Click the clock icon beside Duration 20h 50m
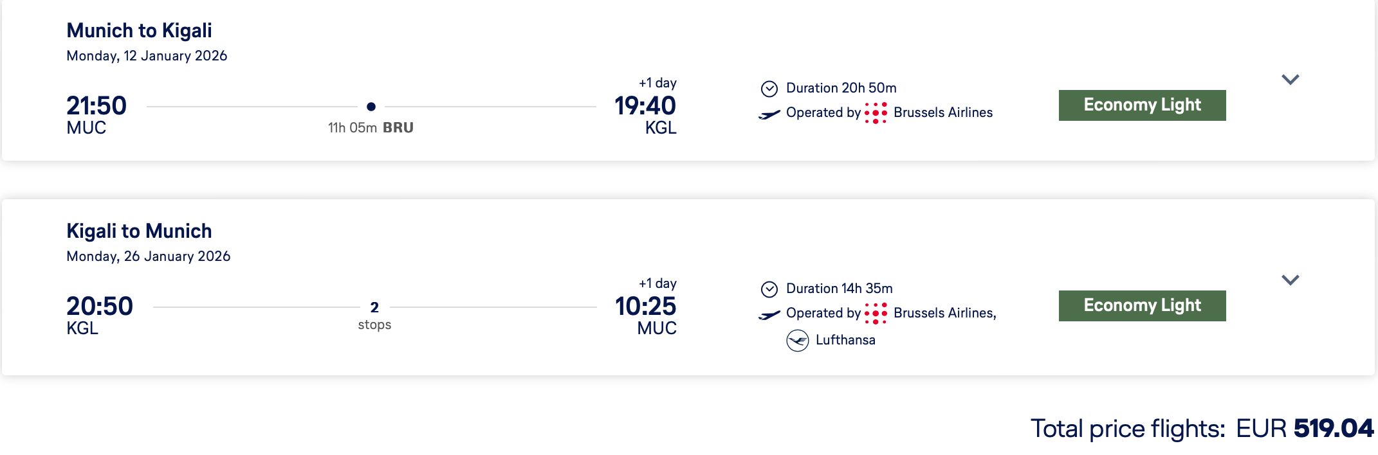1378x455 pixels. point(769,89)
